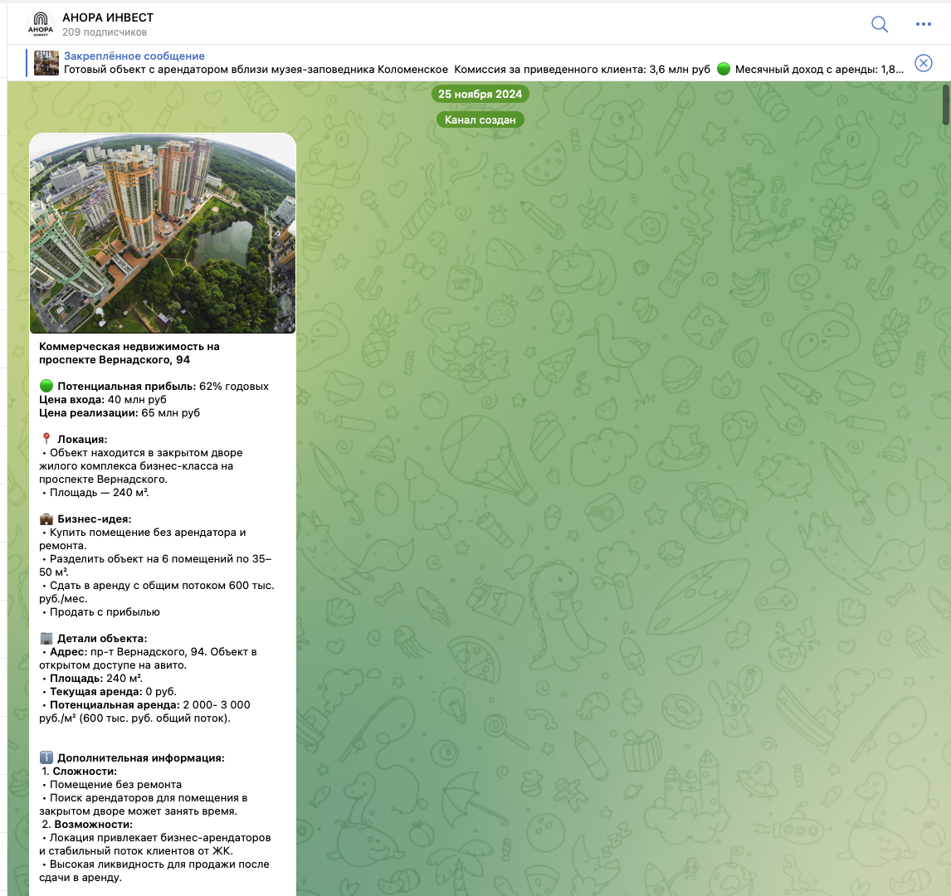Click the Закреплённое сообщение label
This screenshot has width=951, height=896.
(134, 56)
